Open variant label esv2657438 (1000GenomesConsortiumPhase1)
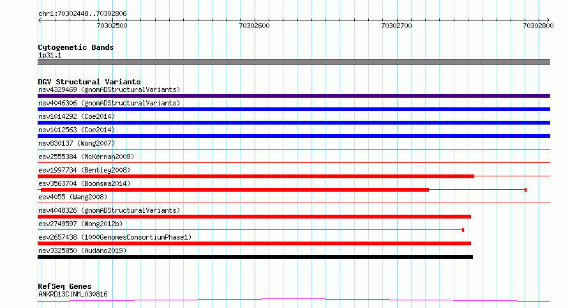The height and width of the screenshot is (308, 568). pyautogui.click(x=115, y=237)
